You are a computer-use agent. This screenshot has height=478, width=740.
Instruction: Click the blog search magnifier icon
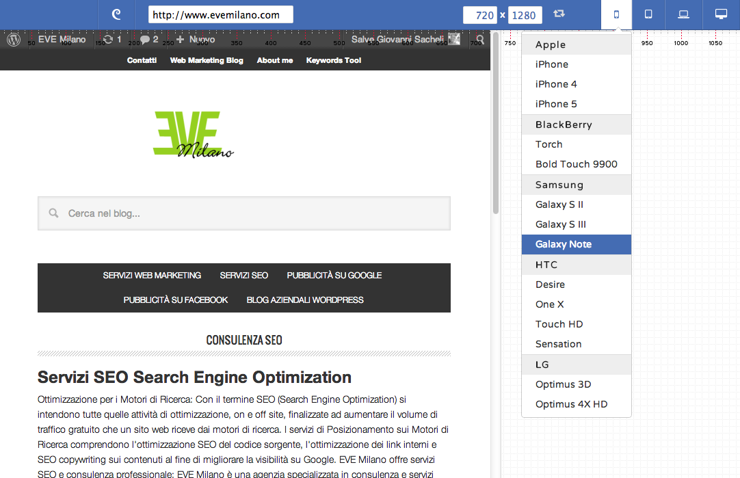[54, 213]
